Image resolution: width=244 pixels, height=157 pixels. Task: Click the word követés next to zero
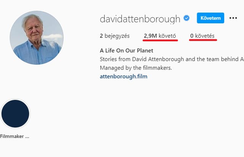coord(205,36)
